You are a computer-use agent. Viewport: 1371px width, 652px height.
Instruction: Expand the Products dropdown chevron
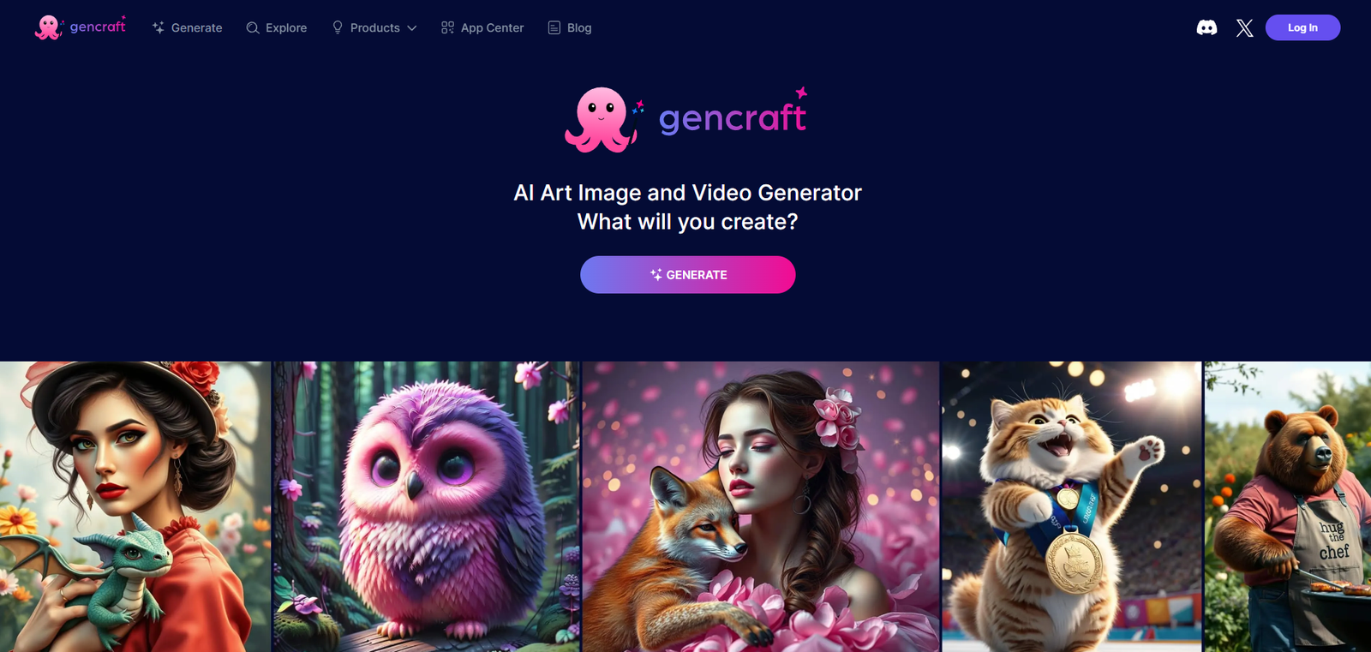(x=412, y=28)
